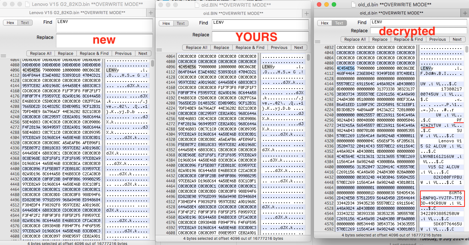Screen dimensions: 469x245
Task: Switch to Text search mode in old_d.bin window
Action: (x=339, y=23)
